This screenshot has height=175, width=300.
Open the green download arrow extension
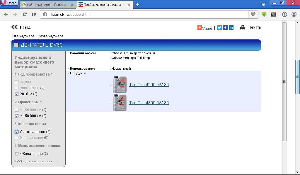point(264,14)
